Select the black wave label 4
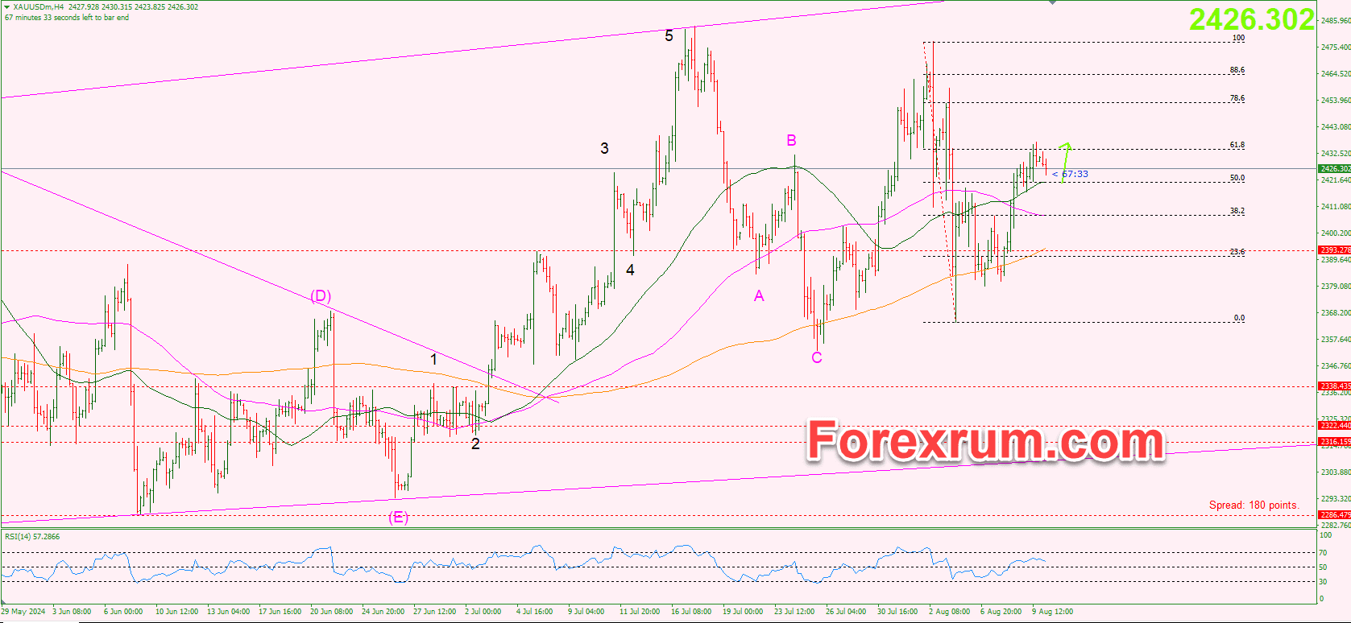 [x=630, y=270]
